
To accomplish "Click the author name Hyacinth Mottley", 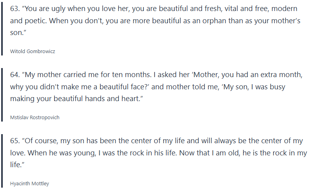I will tap(30, 183).
